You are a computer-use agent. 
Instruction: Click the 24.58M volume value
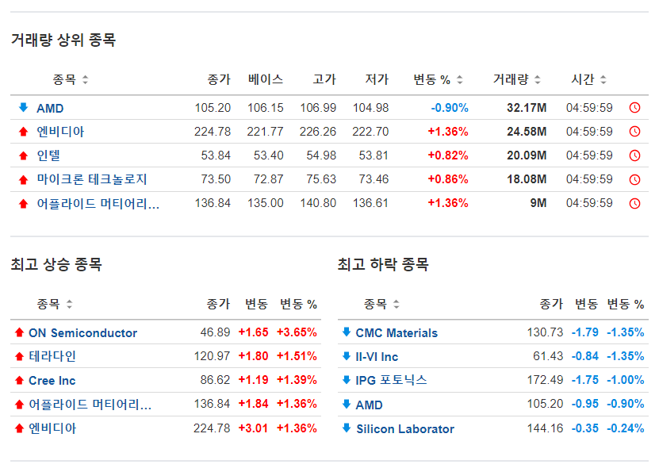527,132
